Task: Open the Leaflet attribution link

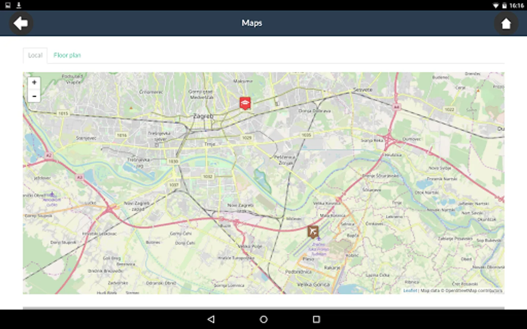Action: (x=410, y=291)
